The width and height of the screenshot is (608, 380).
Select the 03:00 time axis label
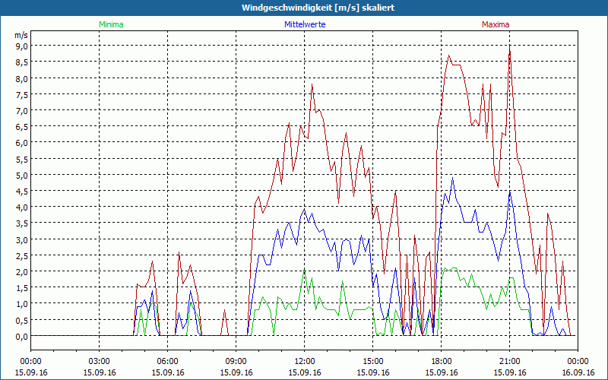coord(100,361)
